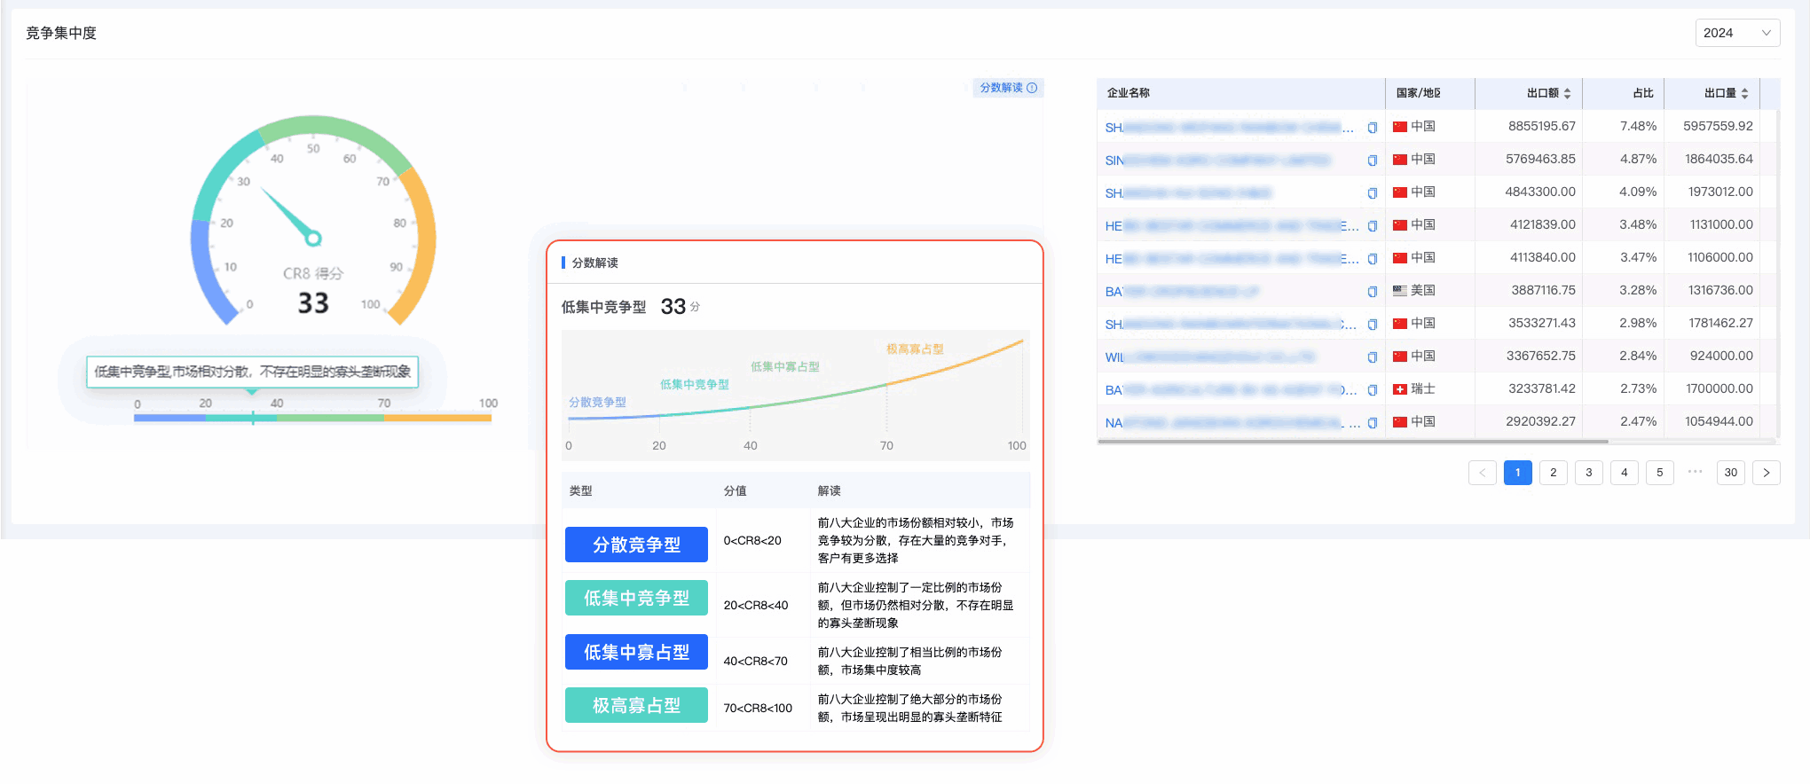Viewport: 1810px width, 784px height.
Task: Sort table by 出口量 column
Action: tap(1744, 93)
